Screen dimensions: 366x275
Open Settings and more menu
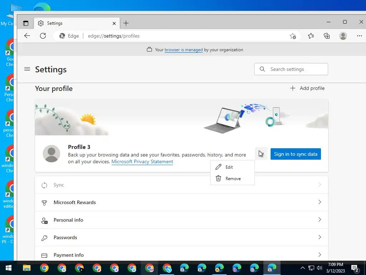pyautogui.click(x=360, y=36)
